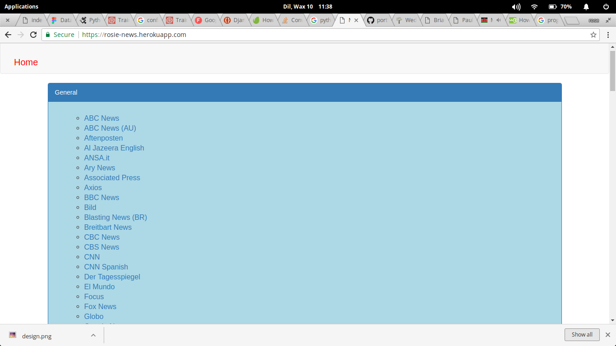Mute the tab with the speaker icon
The height and width of the screenshot is (346, 616).
[x=498, y=20]
